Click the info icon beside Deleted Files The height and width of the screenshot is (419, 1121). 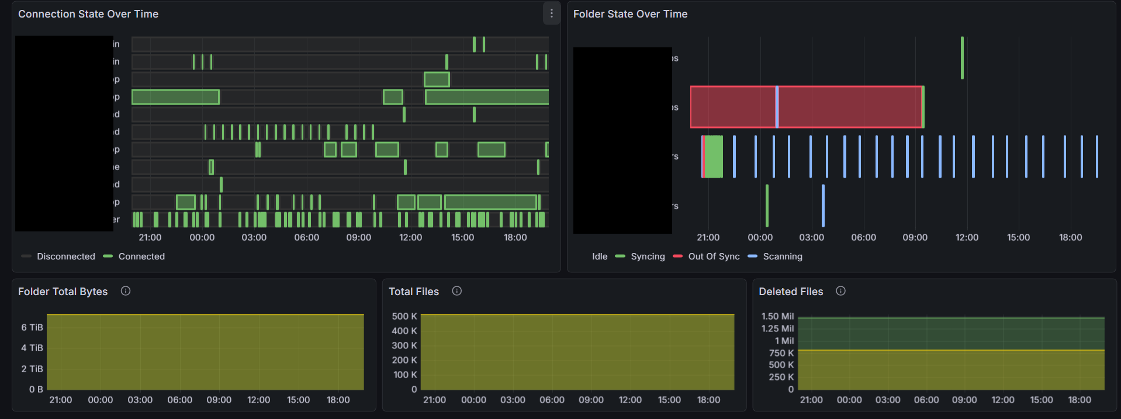tap(840, 291)
